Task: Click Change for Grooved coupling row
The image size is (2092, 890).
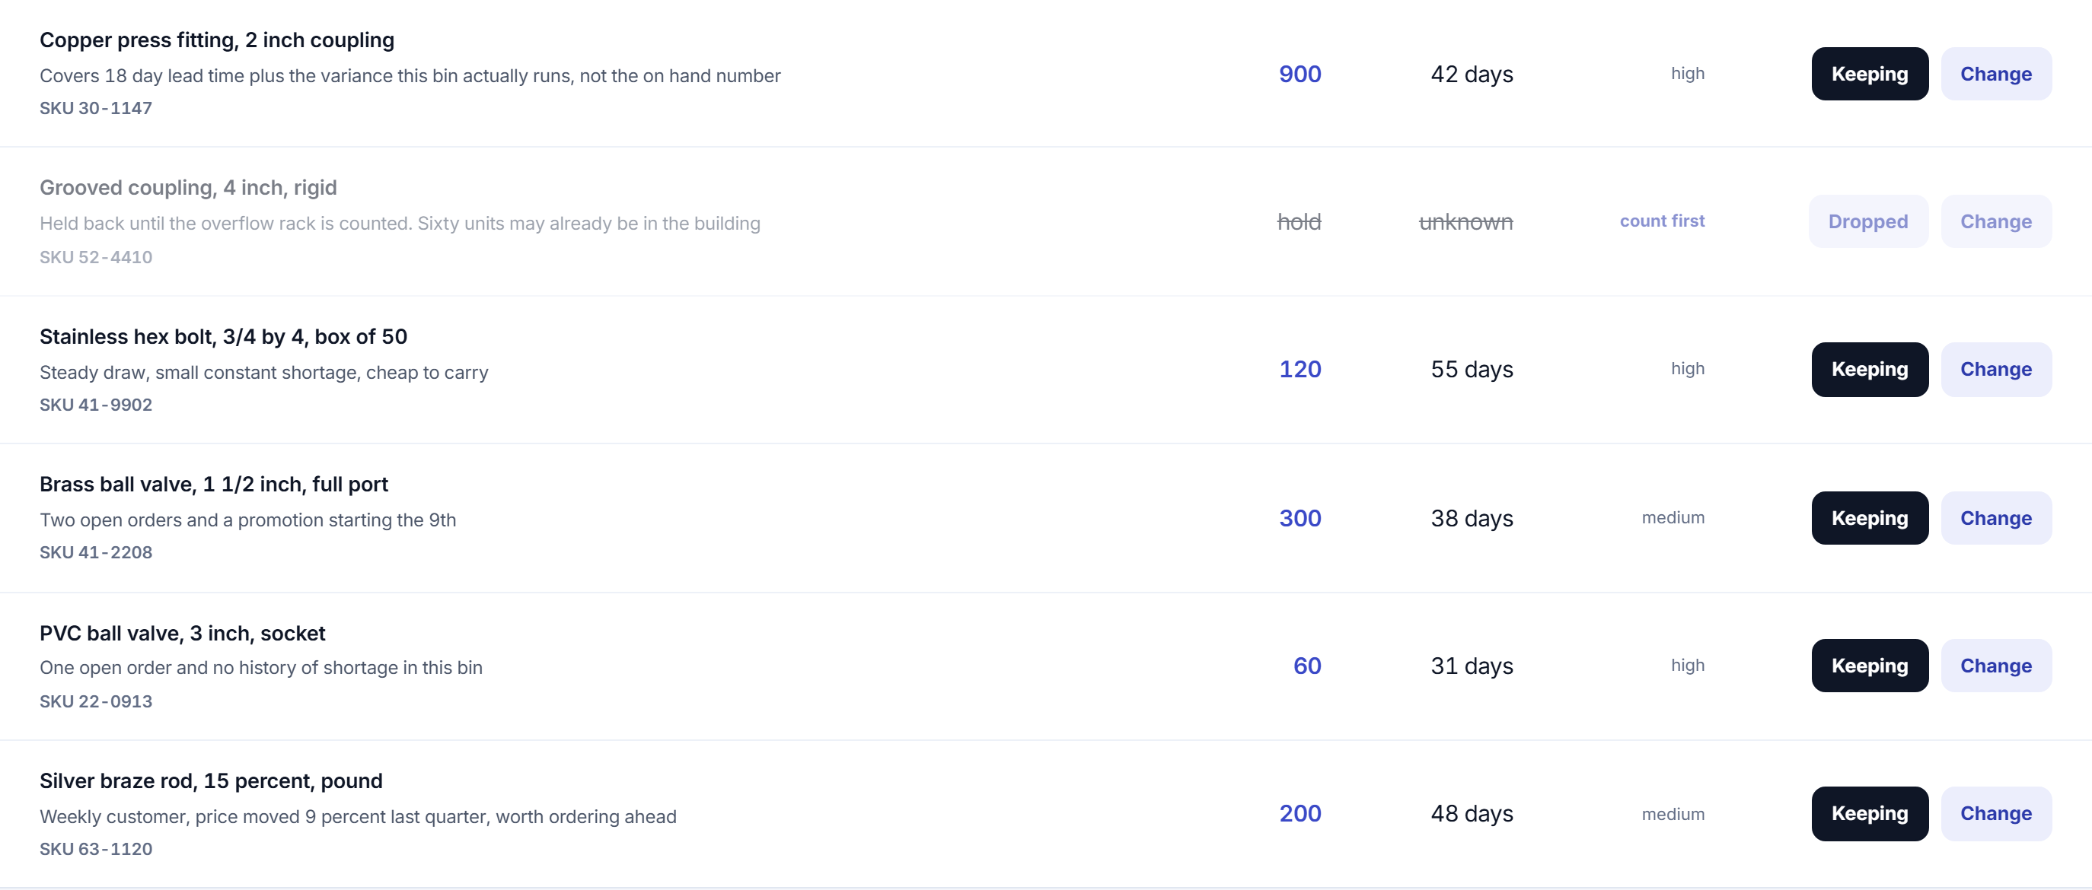Action: click(1996, 221)
